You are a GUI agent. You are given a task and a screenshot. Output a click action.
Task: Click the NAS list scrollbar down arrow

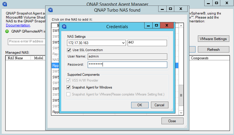point(181,112)
